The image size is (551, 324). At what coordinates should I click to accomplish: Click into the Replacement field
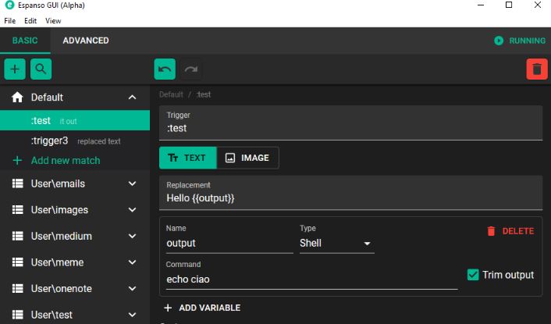350,193
